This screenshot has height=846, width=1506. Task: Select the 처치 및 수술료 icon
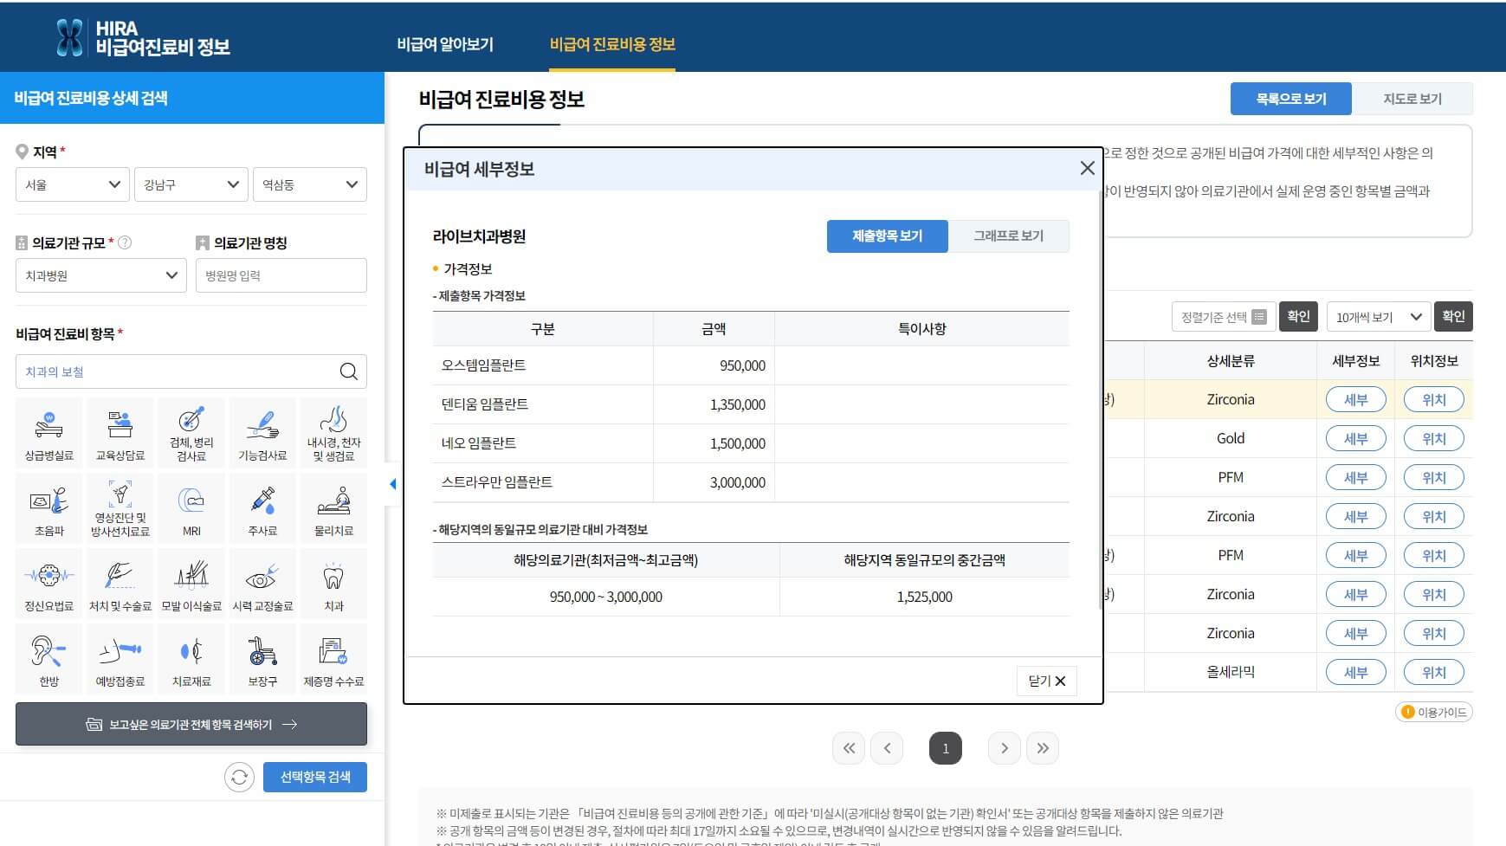[x=120, y=584]
